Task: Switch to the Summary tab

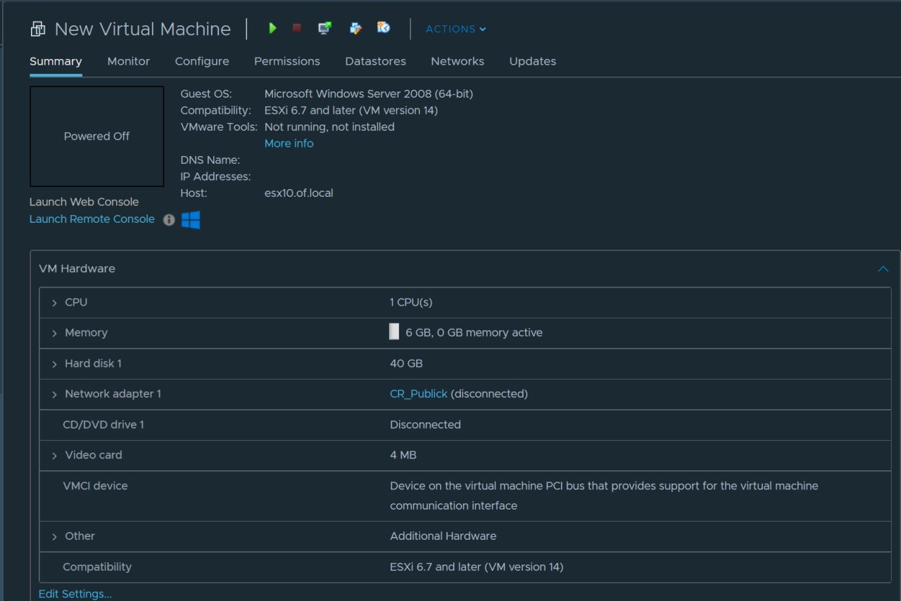Action: (x=56, y=61)
